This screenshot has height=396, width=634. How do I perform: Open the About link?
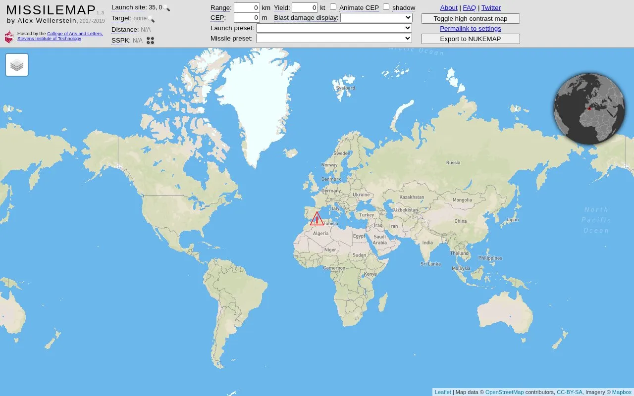pyautogui.click(x=449, y=8)
